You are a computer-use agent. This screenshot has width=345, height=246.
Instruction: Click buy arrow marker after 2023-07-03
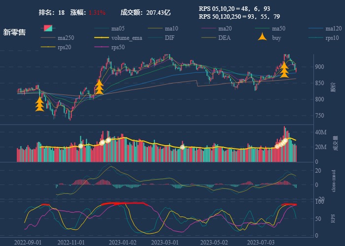pos(284,69)
